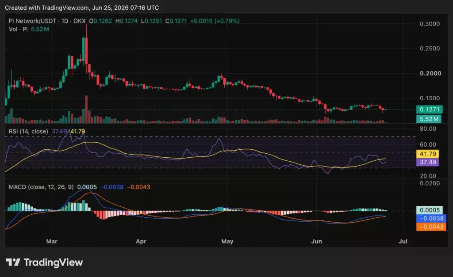Click the High value H0.1274
This screenshot has width=453, height=277.
point(126,21)
